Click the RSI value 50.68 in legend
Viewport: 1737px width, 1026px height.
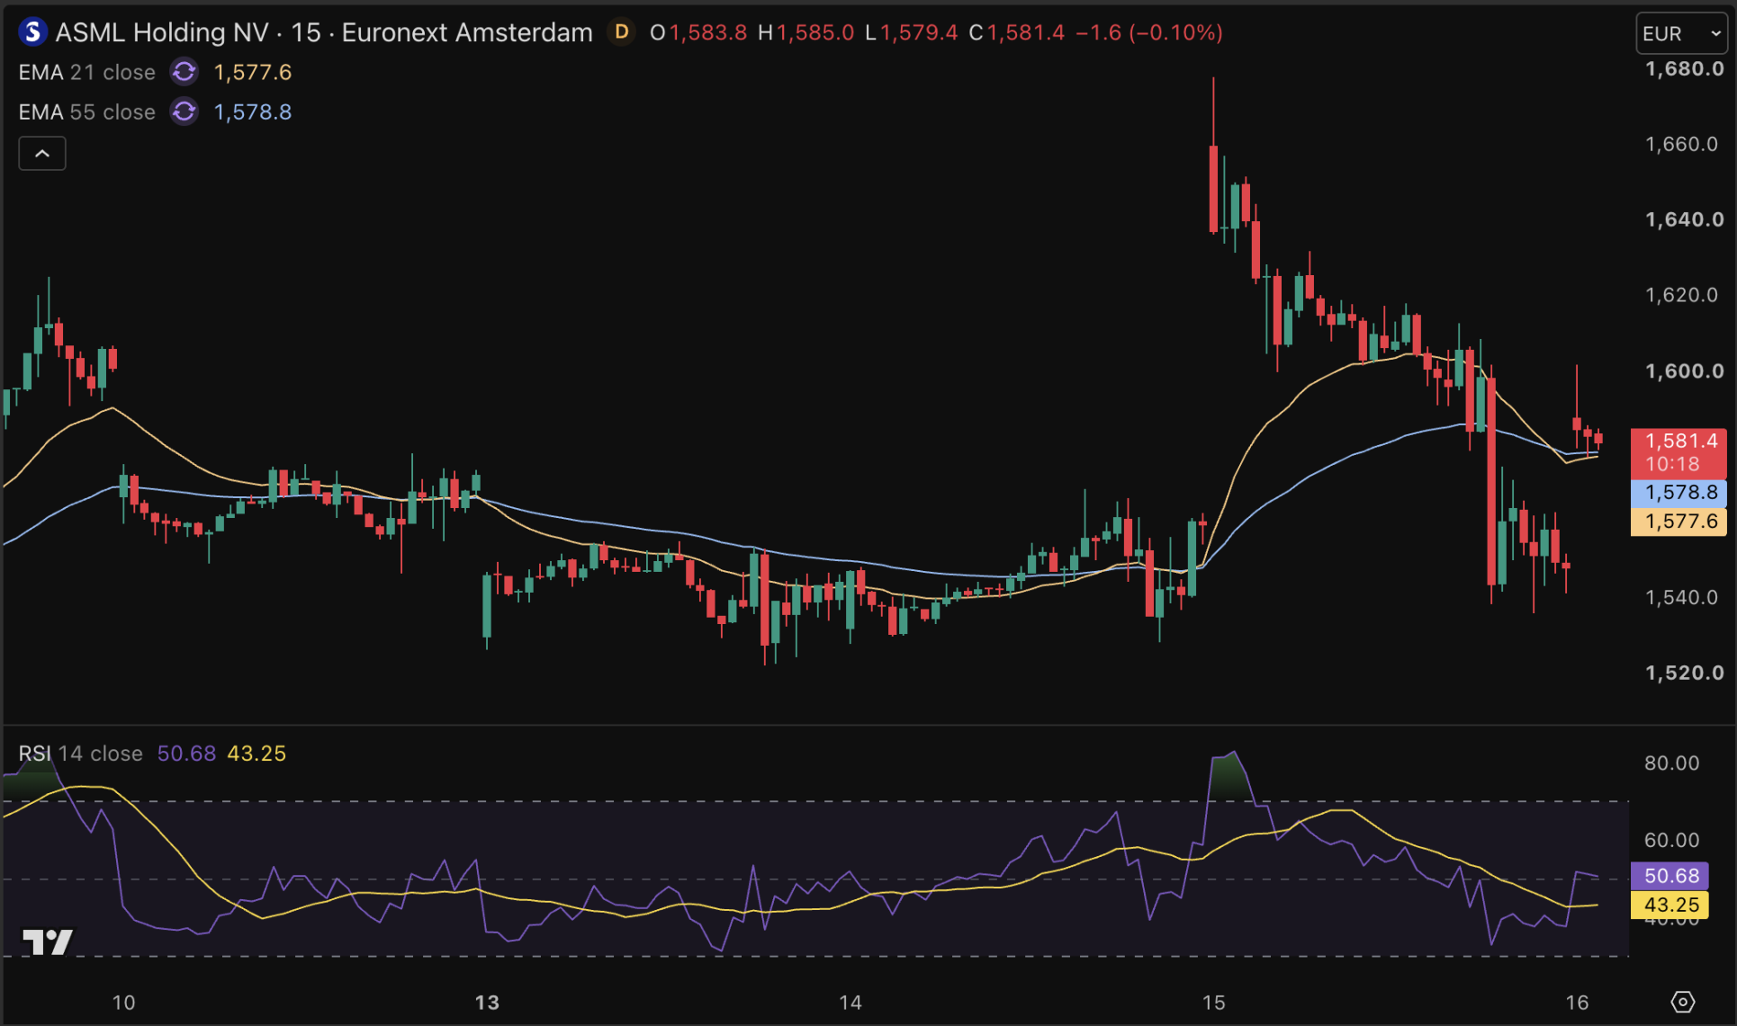pos(186,753)
